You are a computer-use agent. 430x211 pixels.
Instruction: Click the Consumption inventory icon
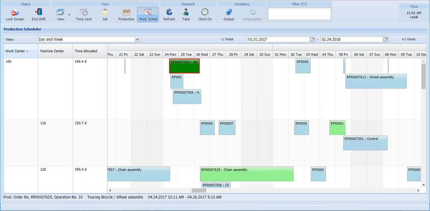click(x=252, y=14)
